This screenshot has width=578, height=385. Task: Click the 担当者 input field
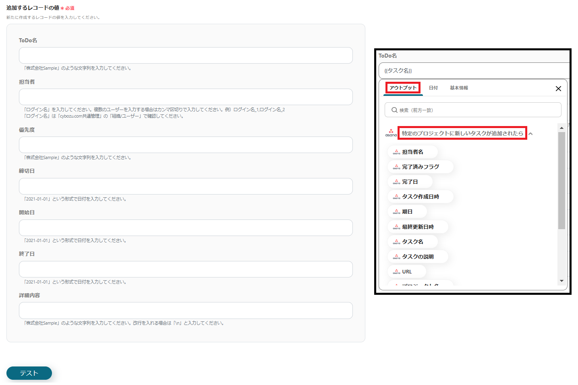coord(186,97)
